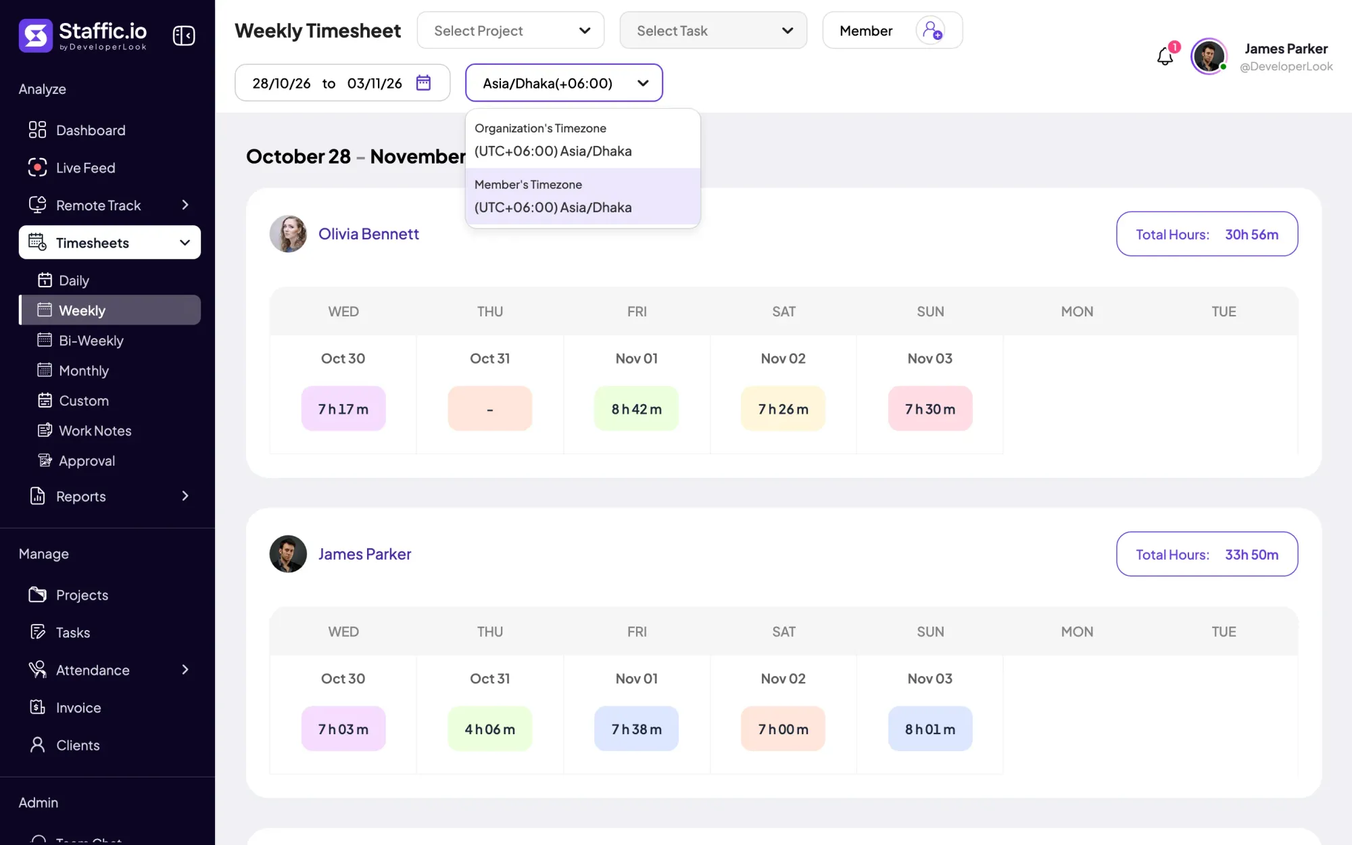
Task: Open Approval page
Action: (x=87, y=460)
